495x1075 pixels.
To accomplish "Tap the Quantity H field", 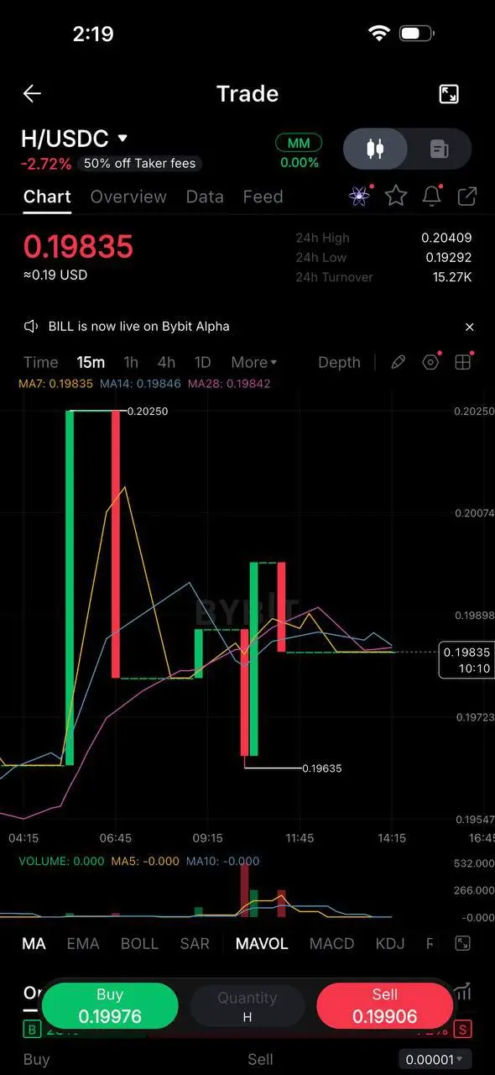I will tap(247, 1005).
